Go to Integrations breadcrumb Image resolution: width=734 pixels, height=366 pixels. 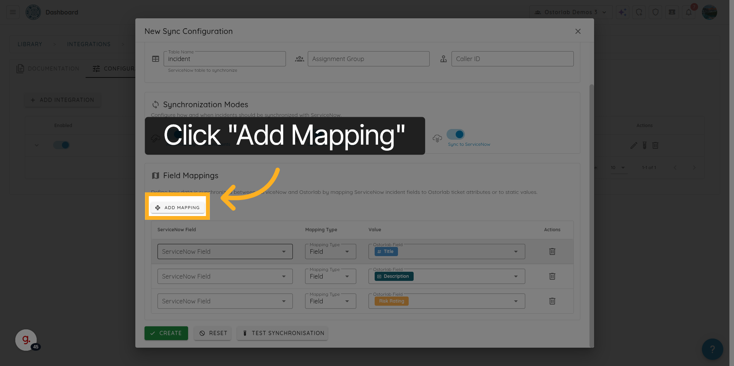[x=89, y=44]
